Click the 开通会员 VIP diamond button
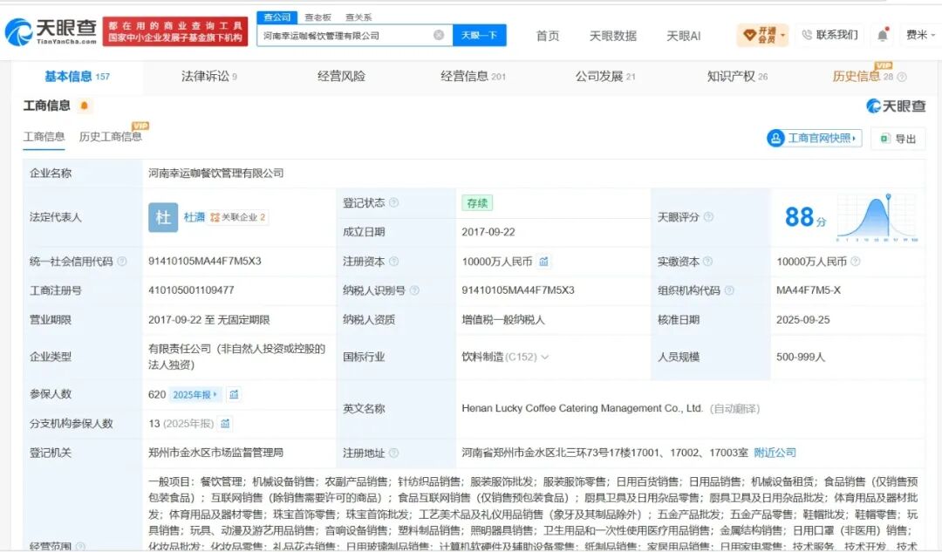Viewport: 942px width, 552px height. click(762, 36)
